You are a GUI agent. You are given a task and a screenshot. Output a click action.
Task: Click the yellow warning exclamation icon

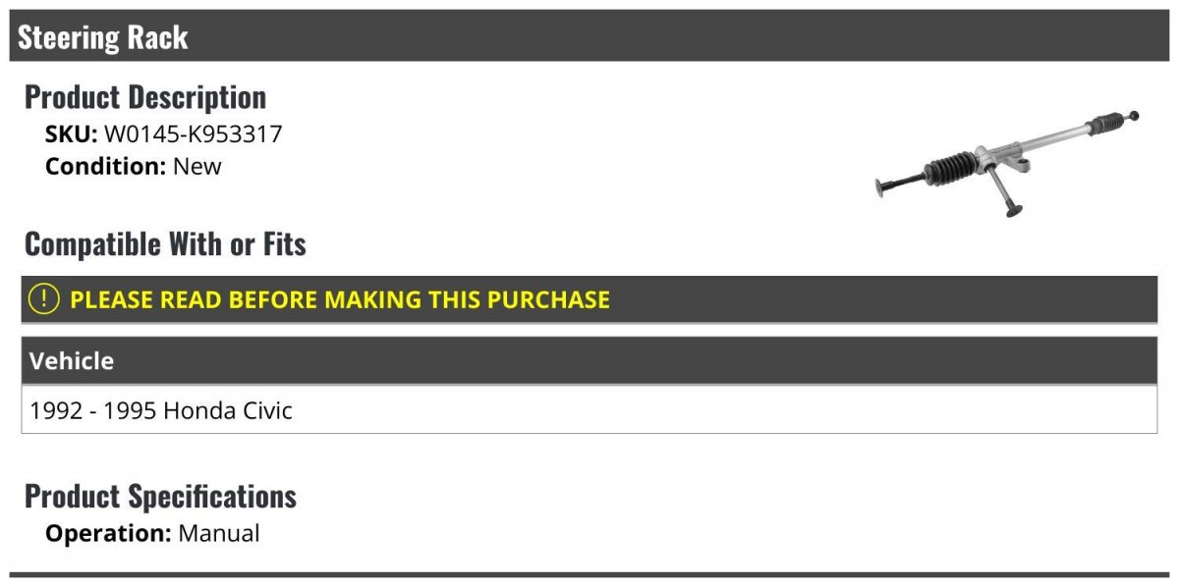(x=43, y=298)
